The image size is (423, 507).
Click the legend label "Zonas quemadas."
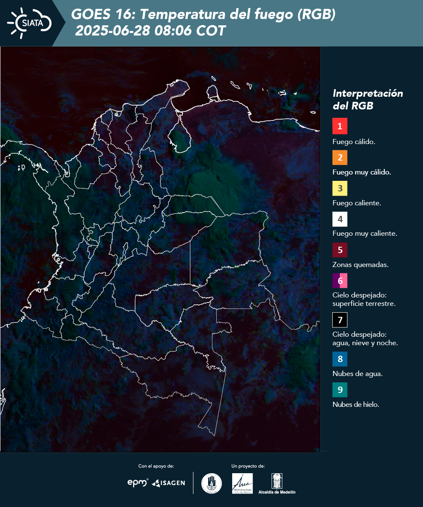[361, 265]
